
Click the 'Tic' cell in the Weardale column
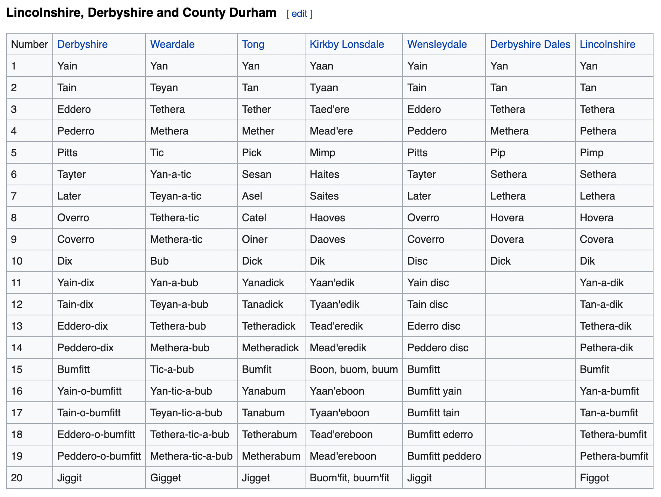coord(191,153)
